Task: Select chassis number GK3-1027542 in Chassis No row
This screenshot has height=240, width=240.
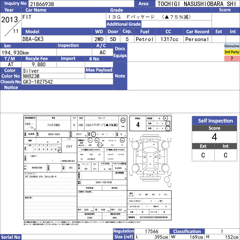Action: point(38,82)
